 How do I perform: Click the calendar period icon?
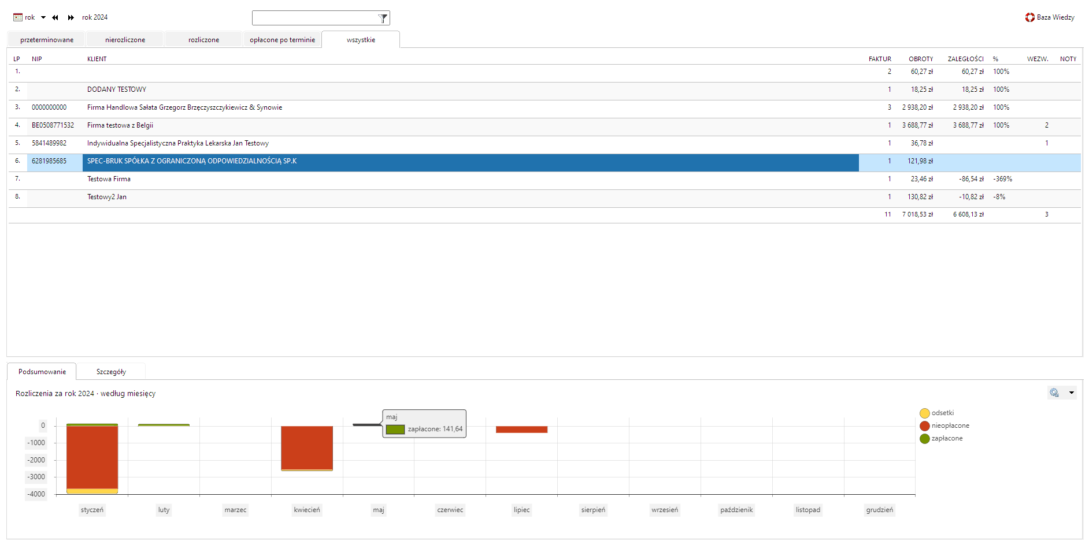pos(18,17)
